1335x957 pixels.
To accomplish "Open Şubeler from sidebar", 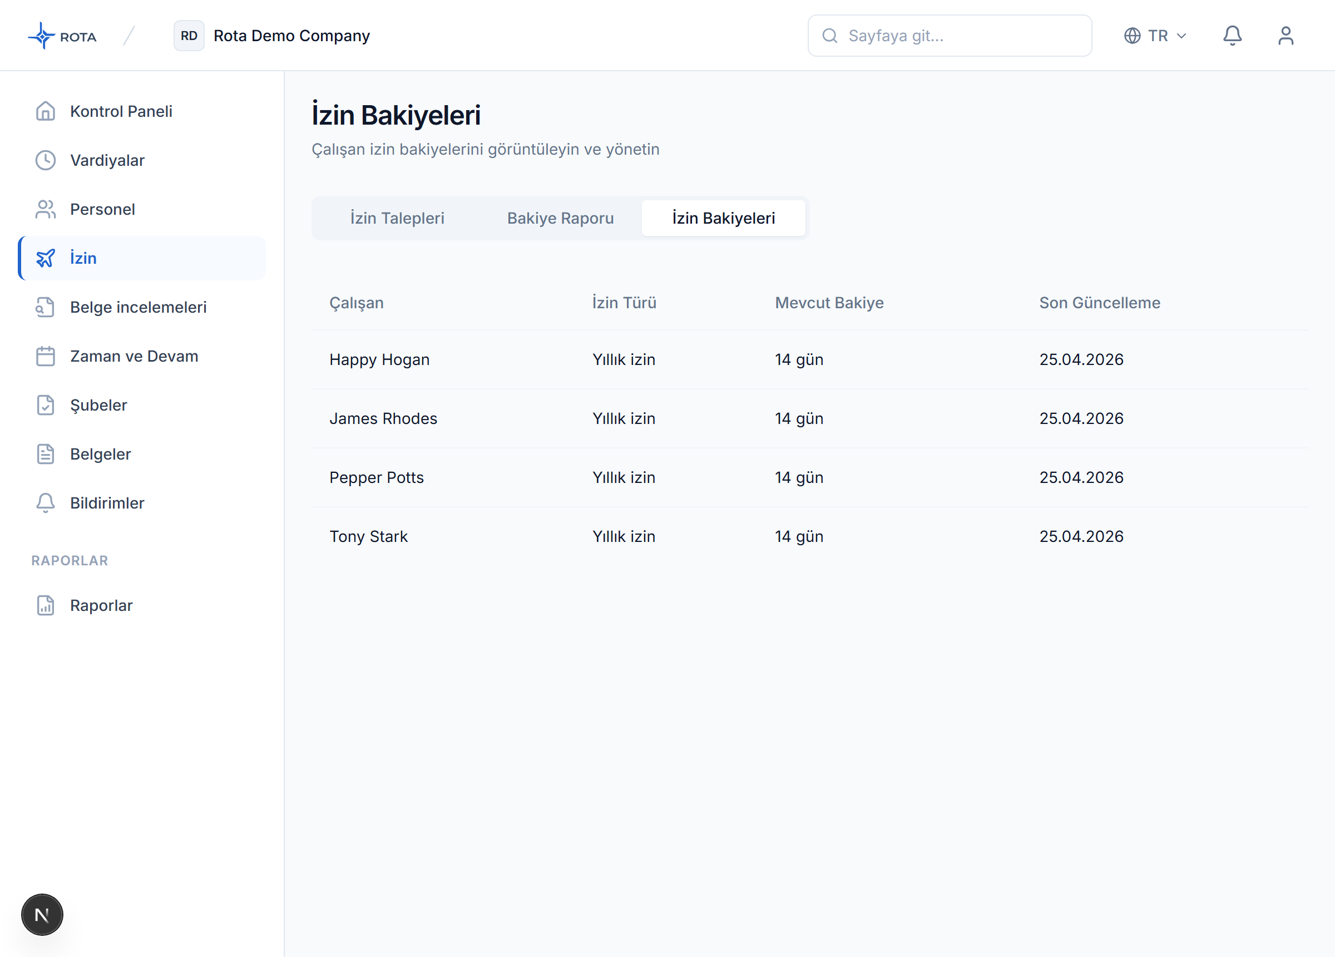I will click(142, 405).
